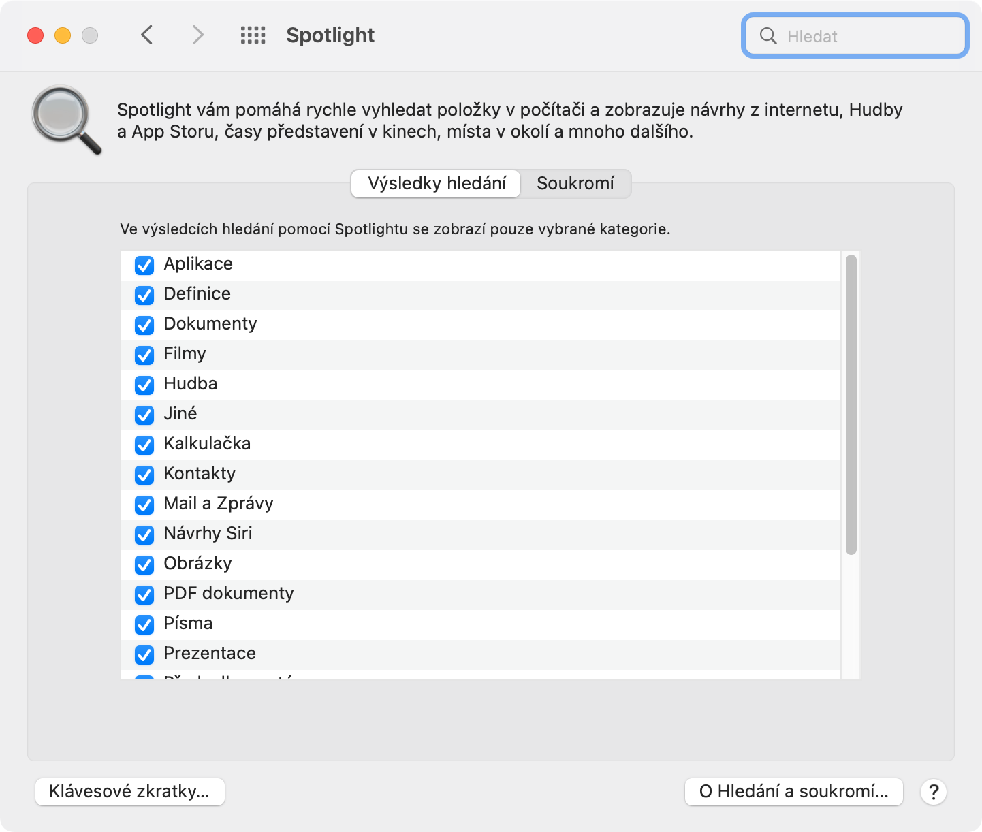Screen dimensions: 982x832
Task: Select the Obrázky row label
Action: click(197, 564)
